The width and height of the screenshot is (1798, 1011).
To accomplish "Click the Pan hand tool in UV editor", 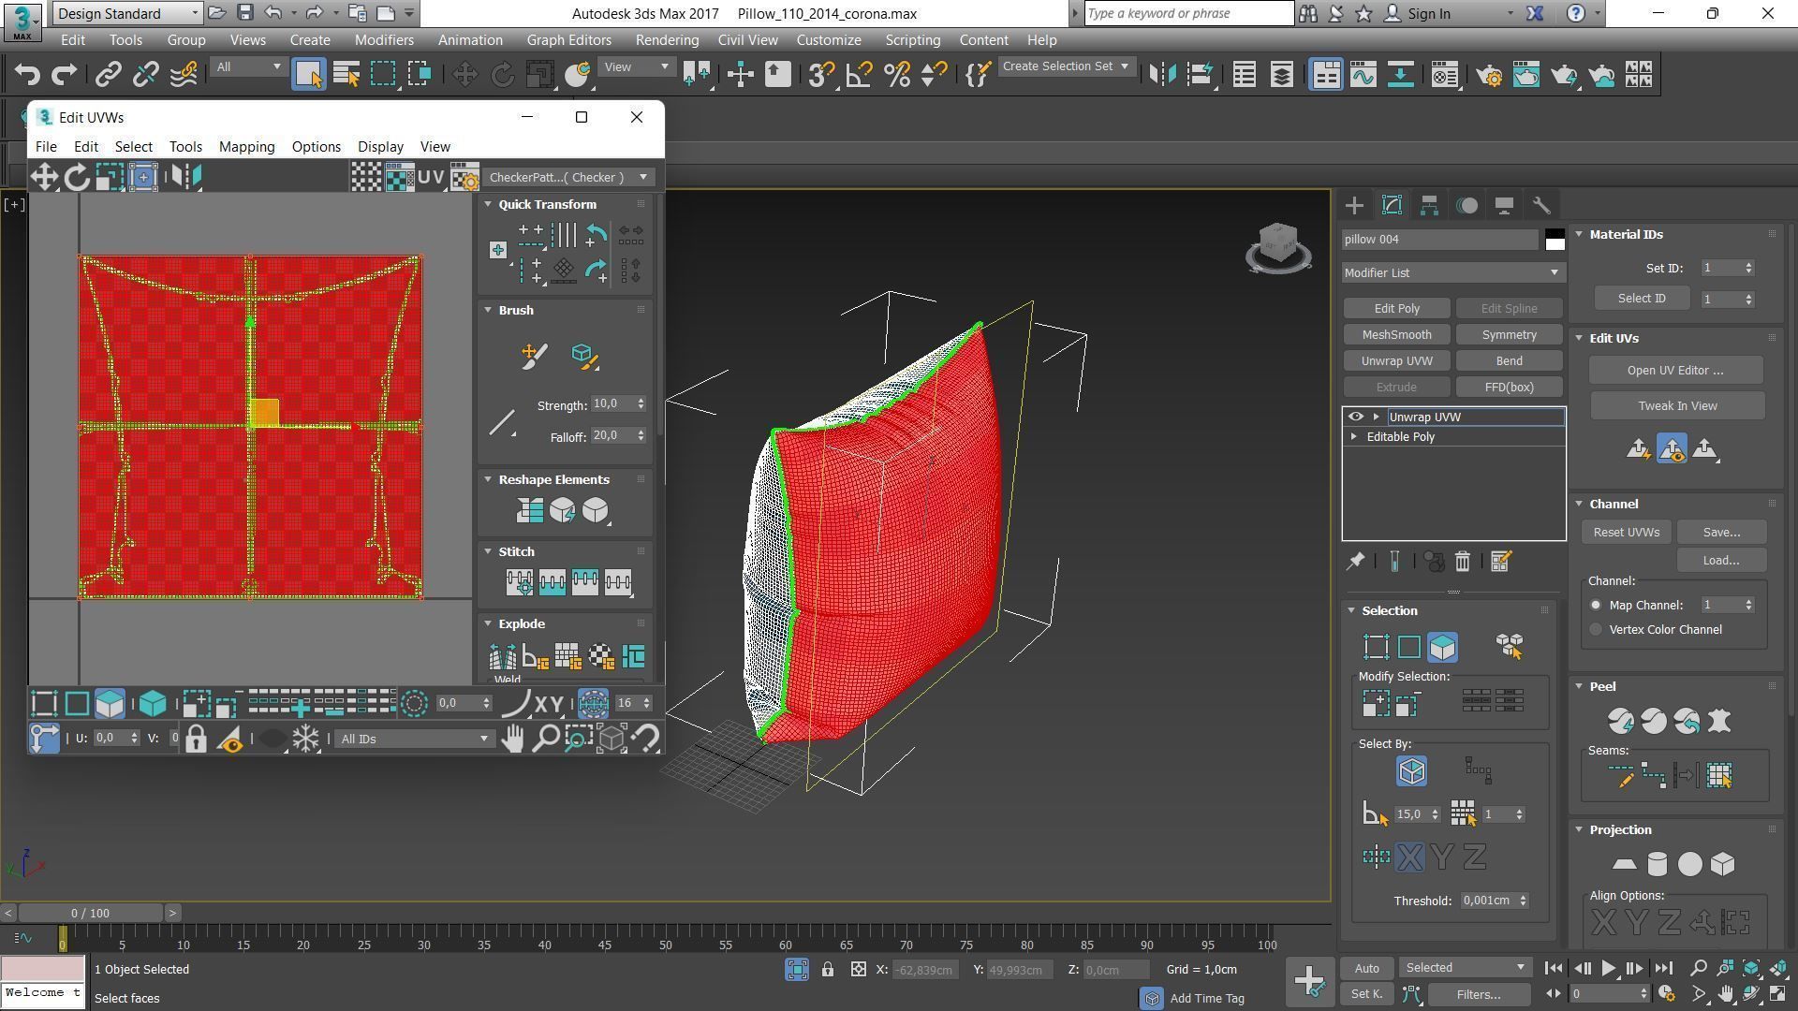I will point(511,739).
